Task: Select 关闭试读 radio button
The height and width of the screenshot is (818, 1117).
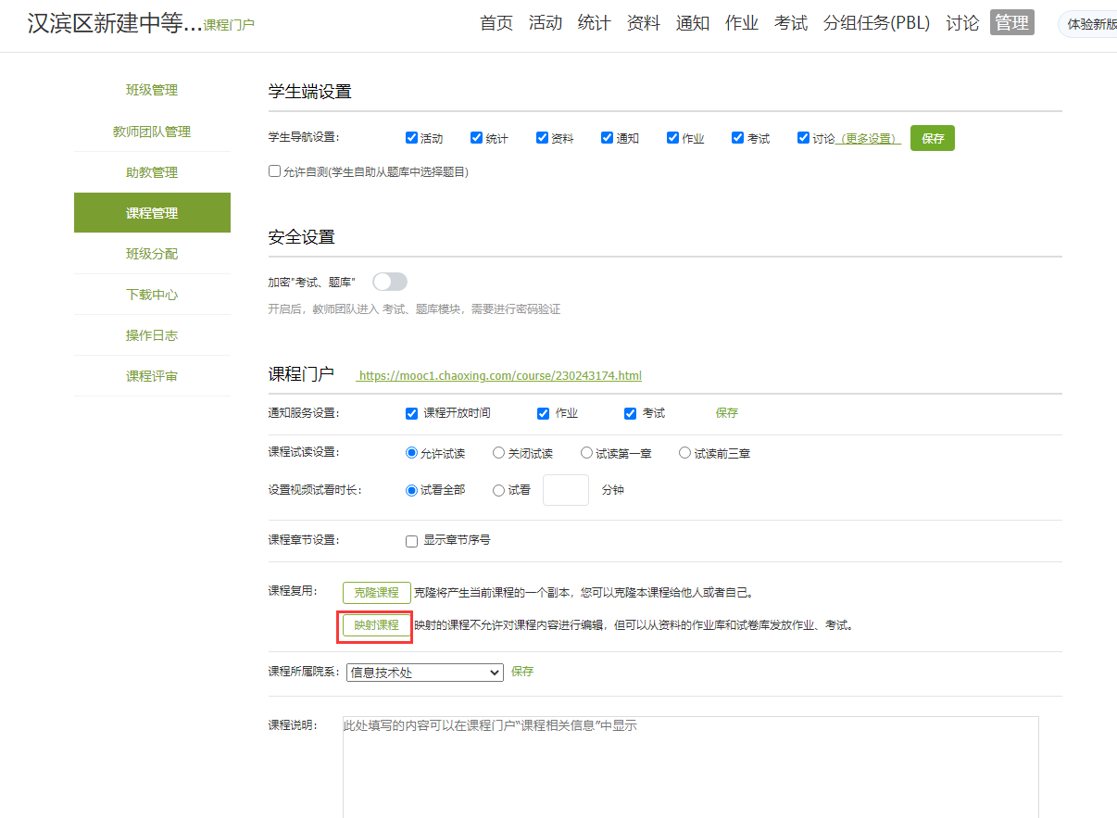Action: tap(499, 453)
